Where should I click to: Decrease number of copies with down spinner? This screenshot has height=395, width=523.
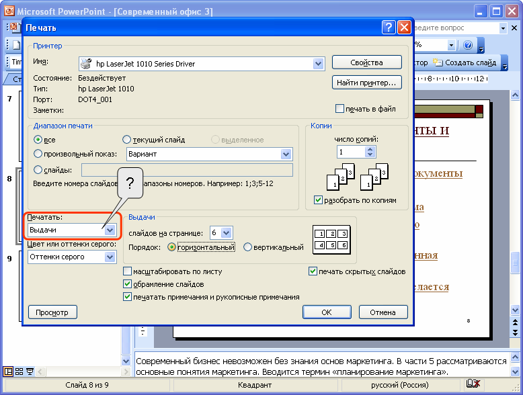pyautogui.click(x=370, y=155)
